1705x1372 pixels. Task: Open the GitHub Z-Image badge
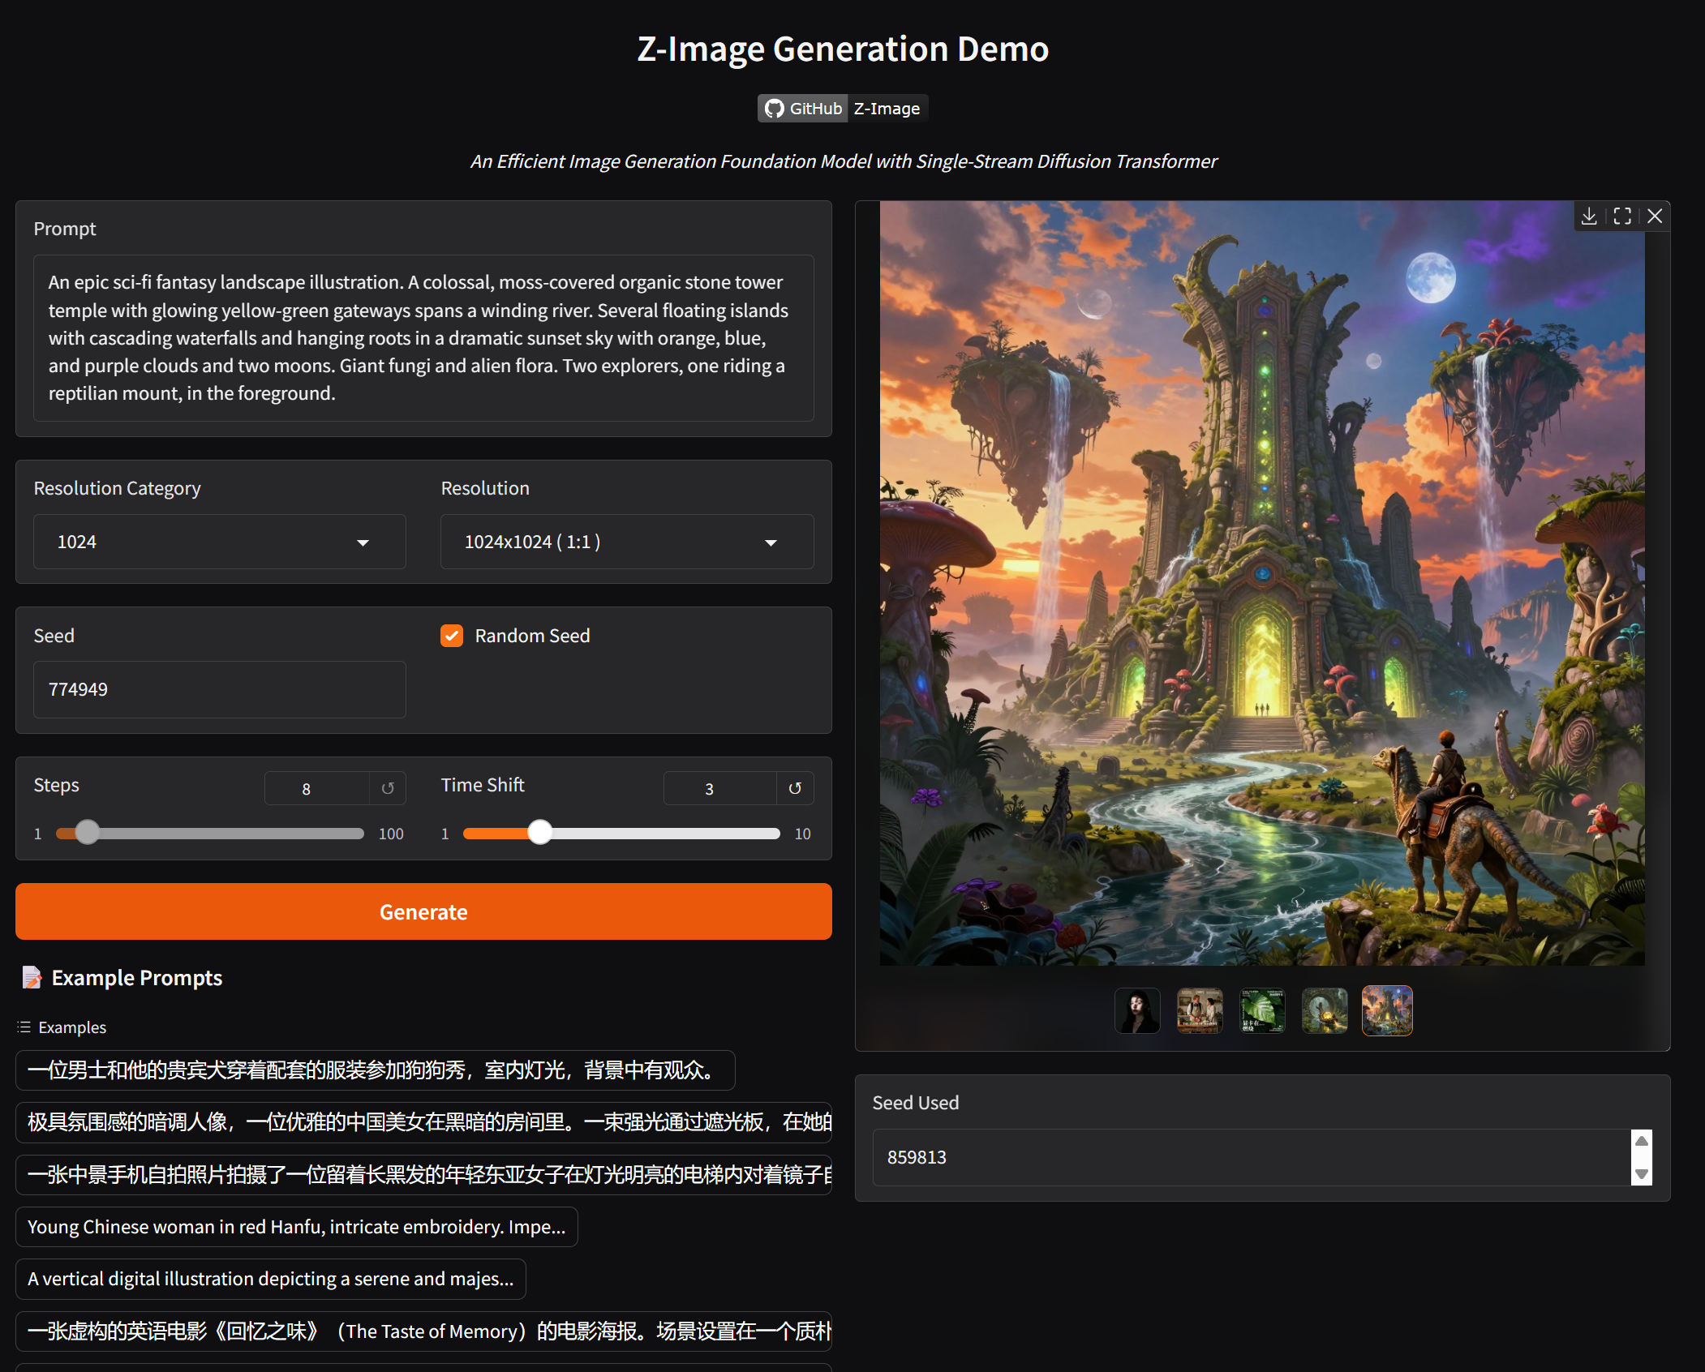(x=843, y=109)
